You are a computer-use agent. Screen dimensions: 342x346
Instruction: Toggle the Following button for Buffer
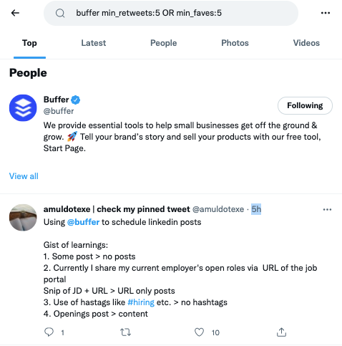pyautogui.click(x=305, y=105)
